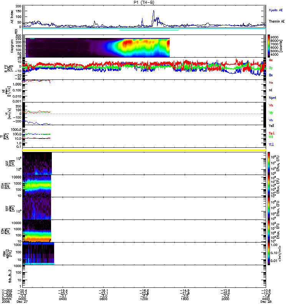288x307 pixels.
Task: Select the blue Npot legend label
Action: point(272,98)
